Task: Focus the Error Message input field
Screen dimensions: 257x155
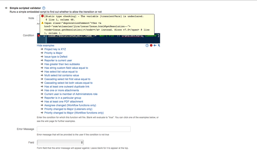Action: 84,129
